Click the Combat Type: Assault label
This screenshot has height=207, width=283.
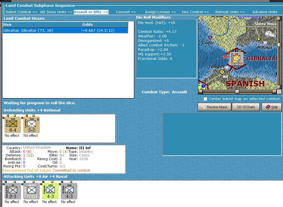coord(164,92)
